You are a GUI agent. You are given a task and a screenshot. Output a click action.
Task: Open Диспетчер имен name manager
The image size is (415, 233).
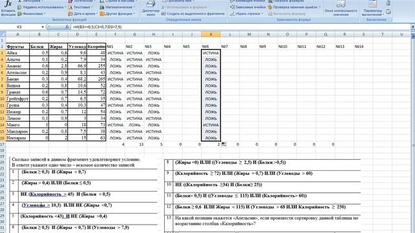point(150,8)
